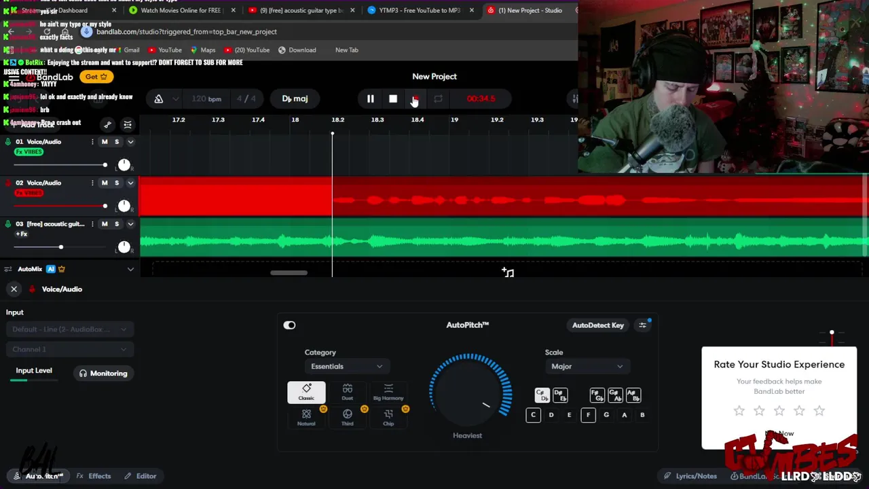Expand track 01 options chevron
869x489 pixels.
pyautogui.click(x=130, y=142)
